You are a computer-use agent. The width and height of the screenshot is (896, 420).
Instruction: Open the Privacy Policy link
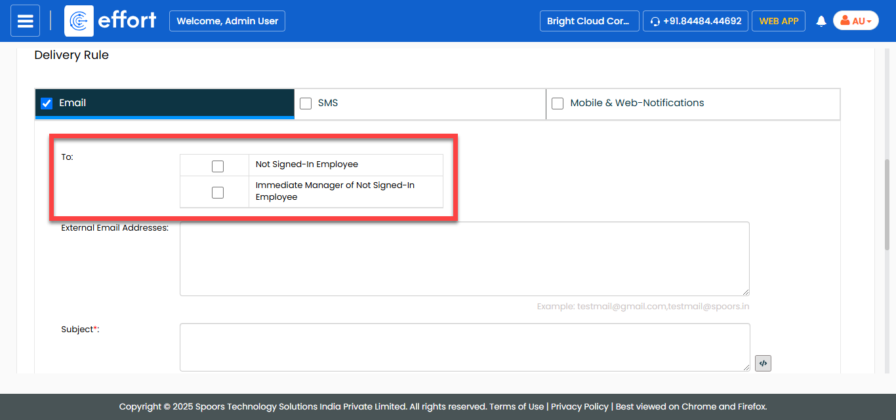click(x=580, y=406)
